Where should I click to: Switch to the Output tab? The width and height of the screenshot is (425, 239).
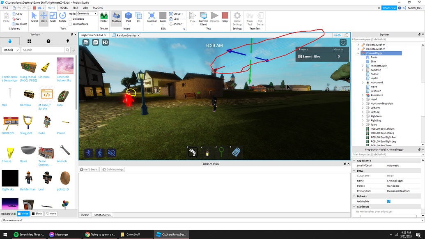tap(85, 215)
